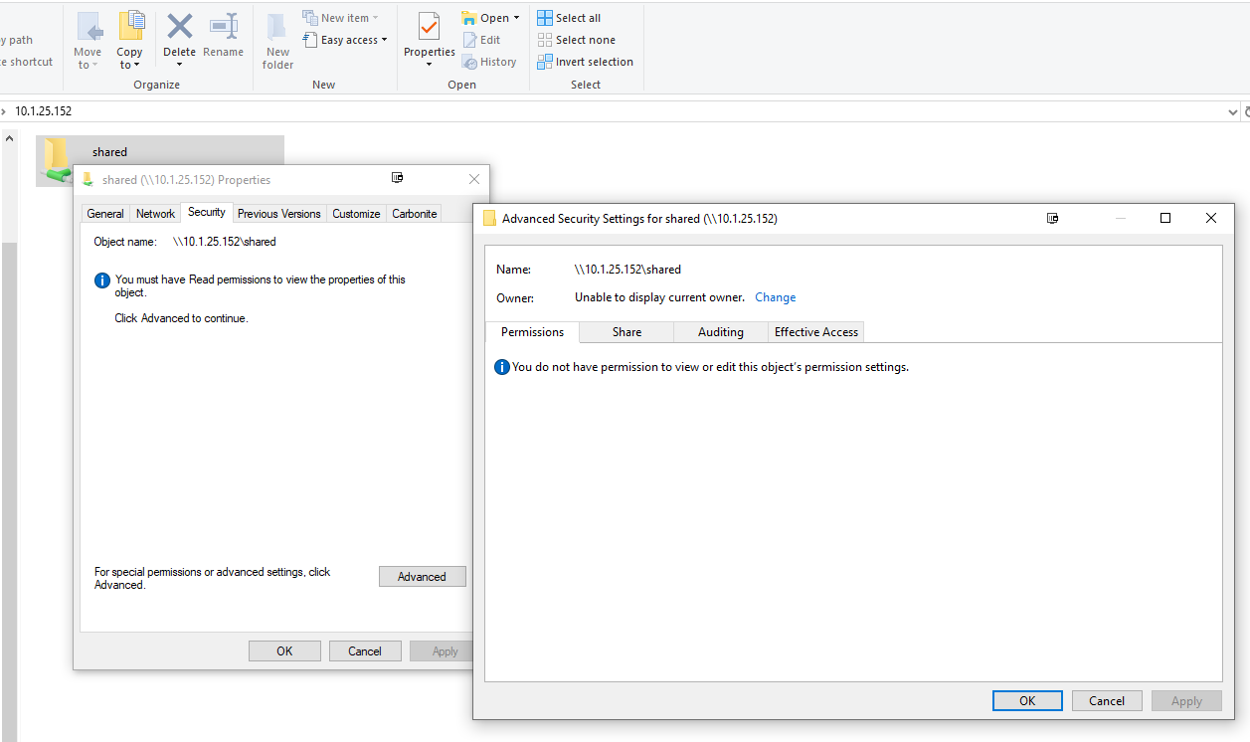
Task: Click OK in Advanced Security Settings
Action: 1027,701
